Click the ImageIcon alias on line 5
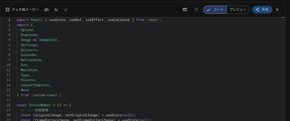 click(x=48, y=40)
